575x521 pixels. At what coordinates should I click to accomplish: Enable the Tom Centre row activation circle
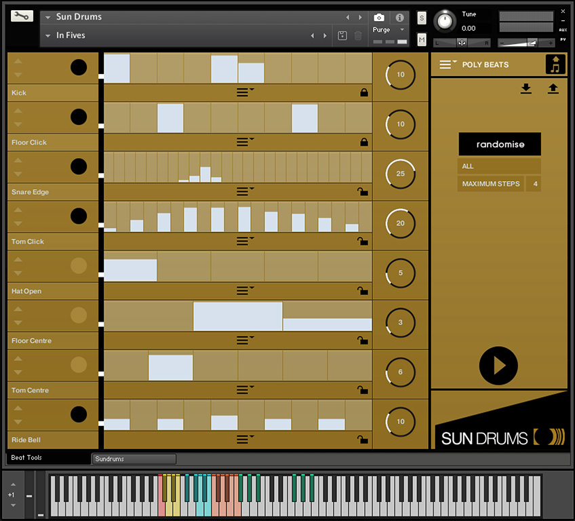(x=79, y=364)
